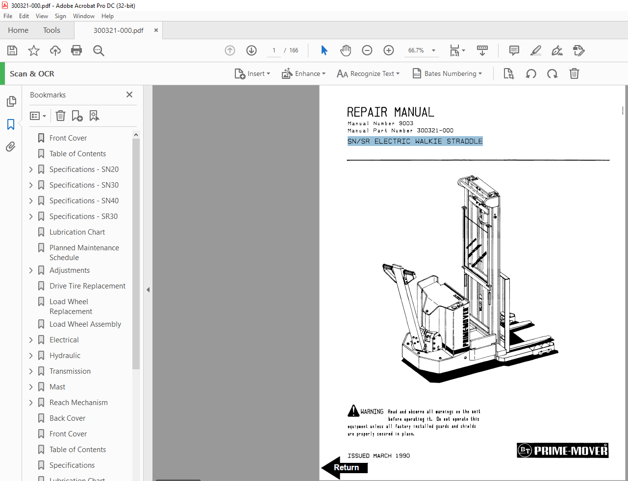The image size is (628, 481).
Task: Click the New bookmark icon
Action: tap(77, 116)
